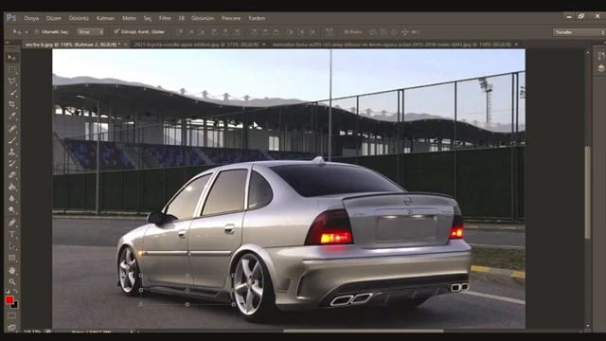
Task: Click the black background color swatch
Action: [x=15, y=305]
